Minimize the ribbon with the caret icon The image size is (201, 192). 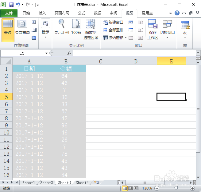pyautogui.click(x=170, y=13)
